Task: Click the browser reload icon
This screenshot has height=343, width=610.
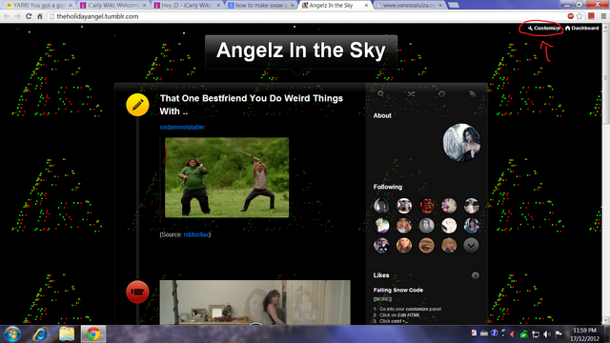Action: point(29,16)
